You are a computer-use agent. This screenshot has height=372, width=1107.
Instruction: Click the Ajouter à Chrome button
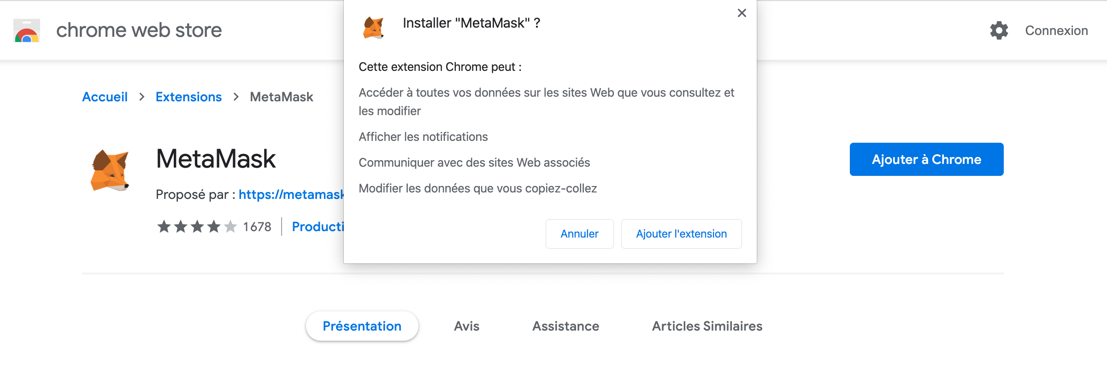tap(926, 159)
